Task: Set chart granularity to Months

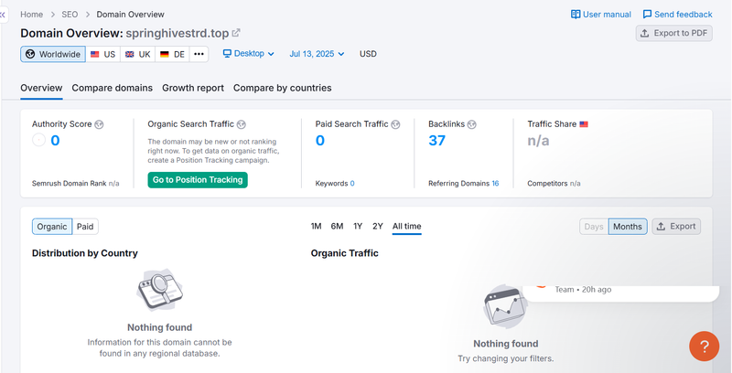Action: click(628, 227)
